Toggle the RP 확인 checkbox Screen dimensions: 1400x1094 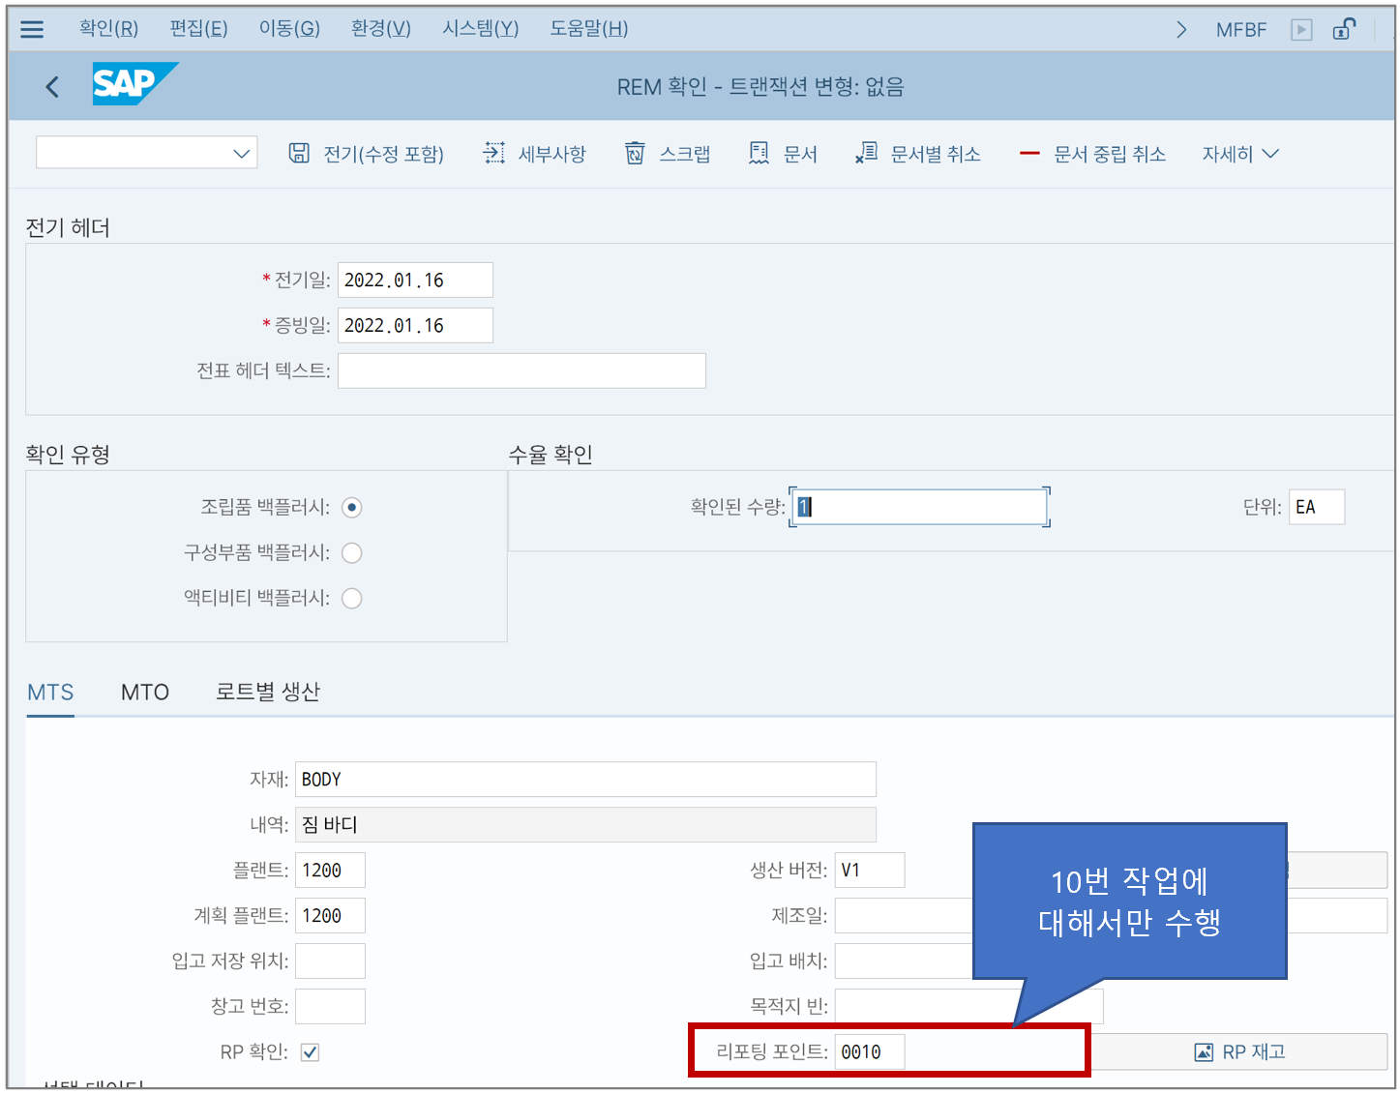(310, 1051)
